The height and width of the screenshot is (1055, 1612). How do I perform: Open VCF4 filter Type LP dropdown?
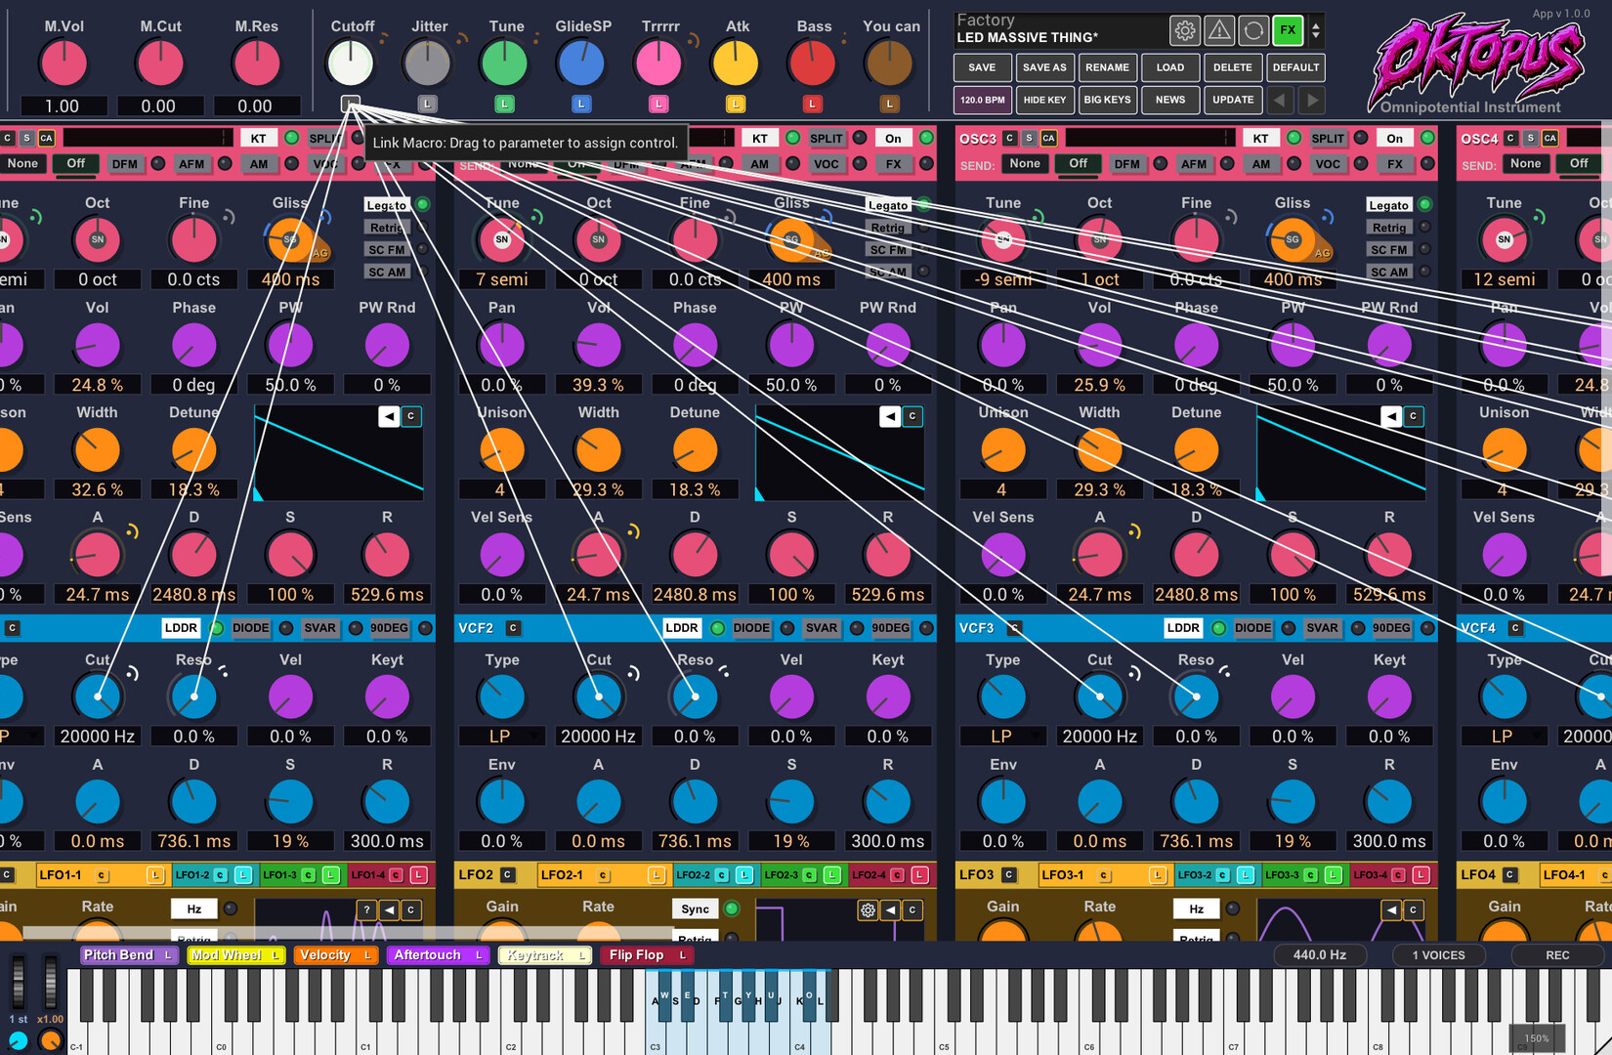point(1504,736)
